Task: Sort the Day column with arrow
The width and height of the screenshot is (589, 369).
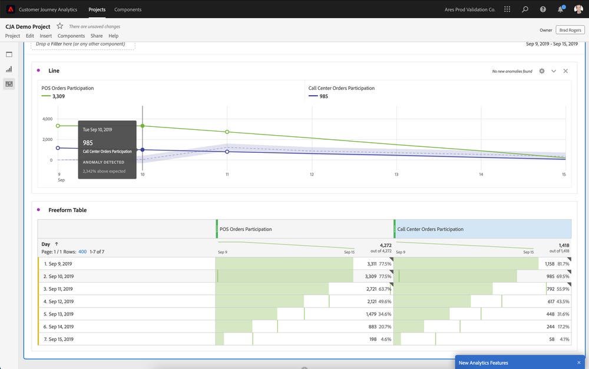Action: pos(57,244)
